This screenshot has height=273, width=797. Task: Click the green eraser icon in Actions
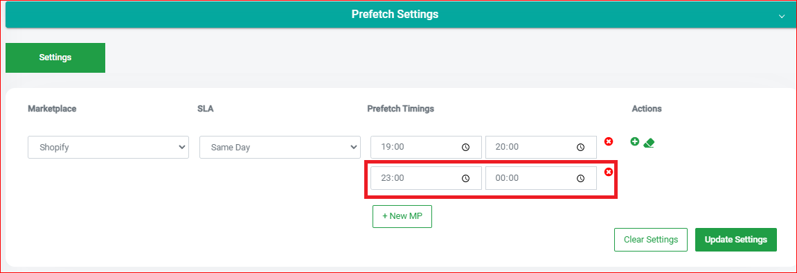click(x=649, y=143)
